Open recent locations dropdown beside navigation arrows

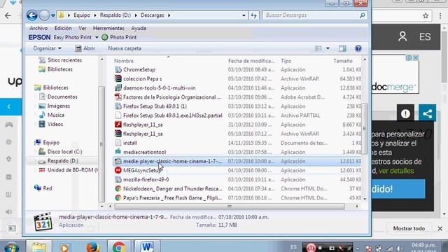pos(53,15)
